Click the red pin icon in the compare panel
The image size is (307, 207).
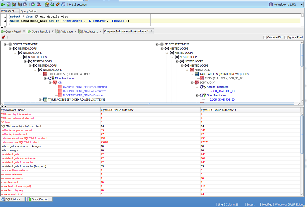[3, 37]
